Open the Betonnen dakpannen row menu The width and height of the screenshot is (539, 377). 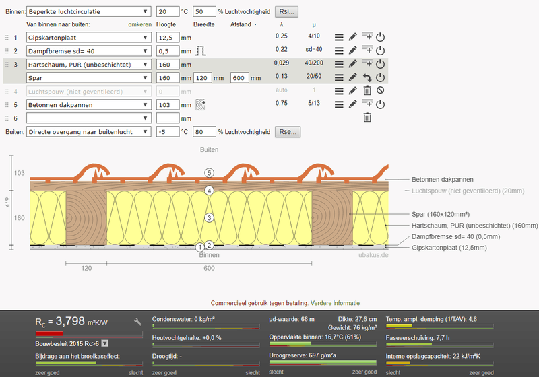(339, 104)
